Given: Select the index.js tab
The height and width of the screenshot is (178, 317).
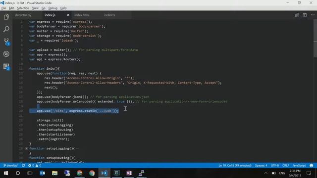Looking at the screenshot, I should pyautogui.click(x=50, y=15).
